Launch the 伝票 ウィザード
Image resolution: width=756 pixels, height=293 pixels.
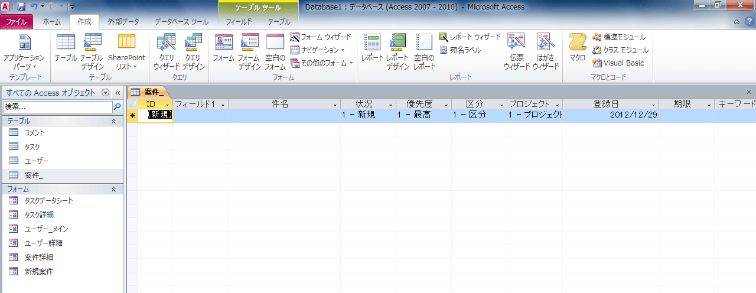pos(517,52)
